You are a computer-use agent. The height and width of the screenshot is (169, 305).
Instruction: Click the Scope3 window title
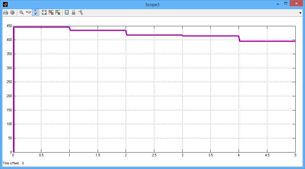[x=152, y=5]
